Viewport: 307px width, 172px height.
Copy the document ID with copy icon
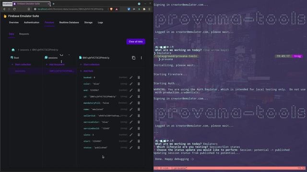pos(133,58)
